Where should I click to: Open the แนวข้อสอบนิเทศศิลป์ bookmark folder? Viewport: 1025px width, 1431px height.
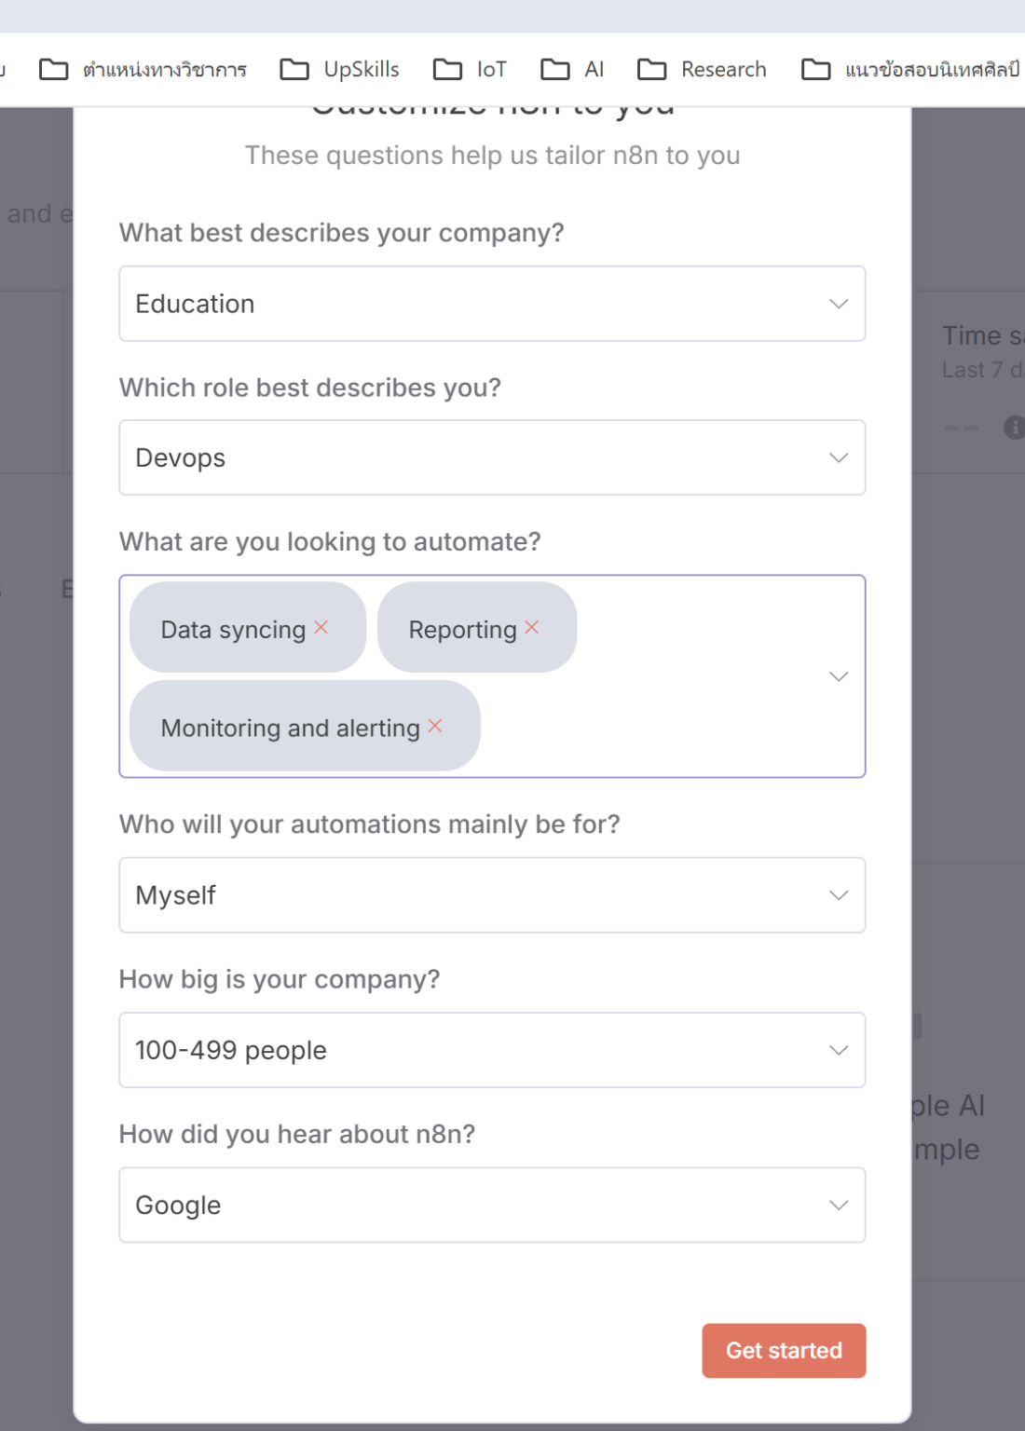coord(910,70)
